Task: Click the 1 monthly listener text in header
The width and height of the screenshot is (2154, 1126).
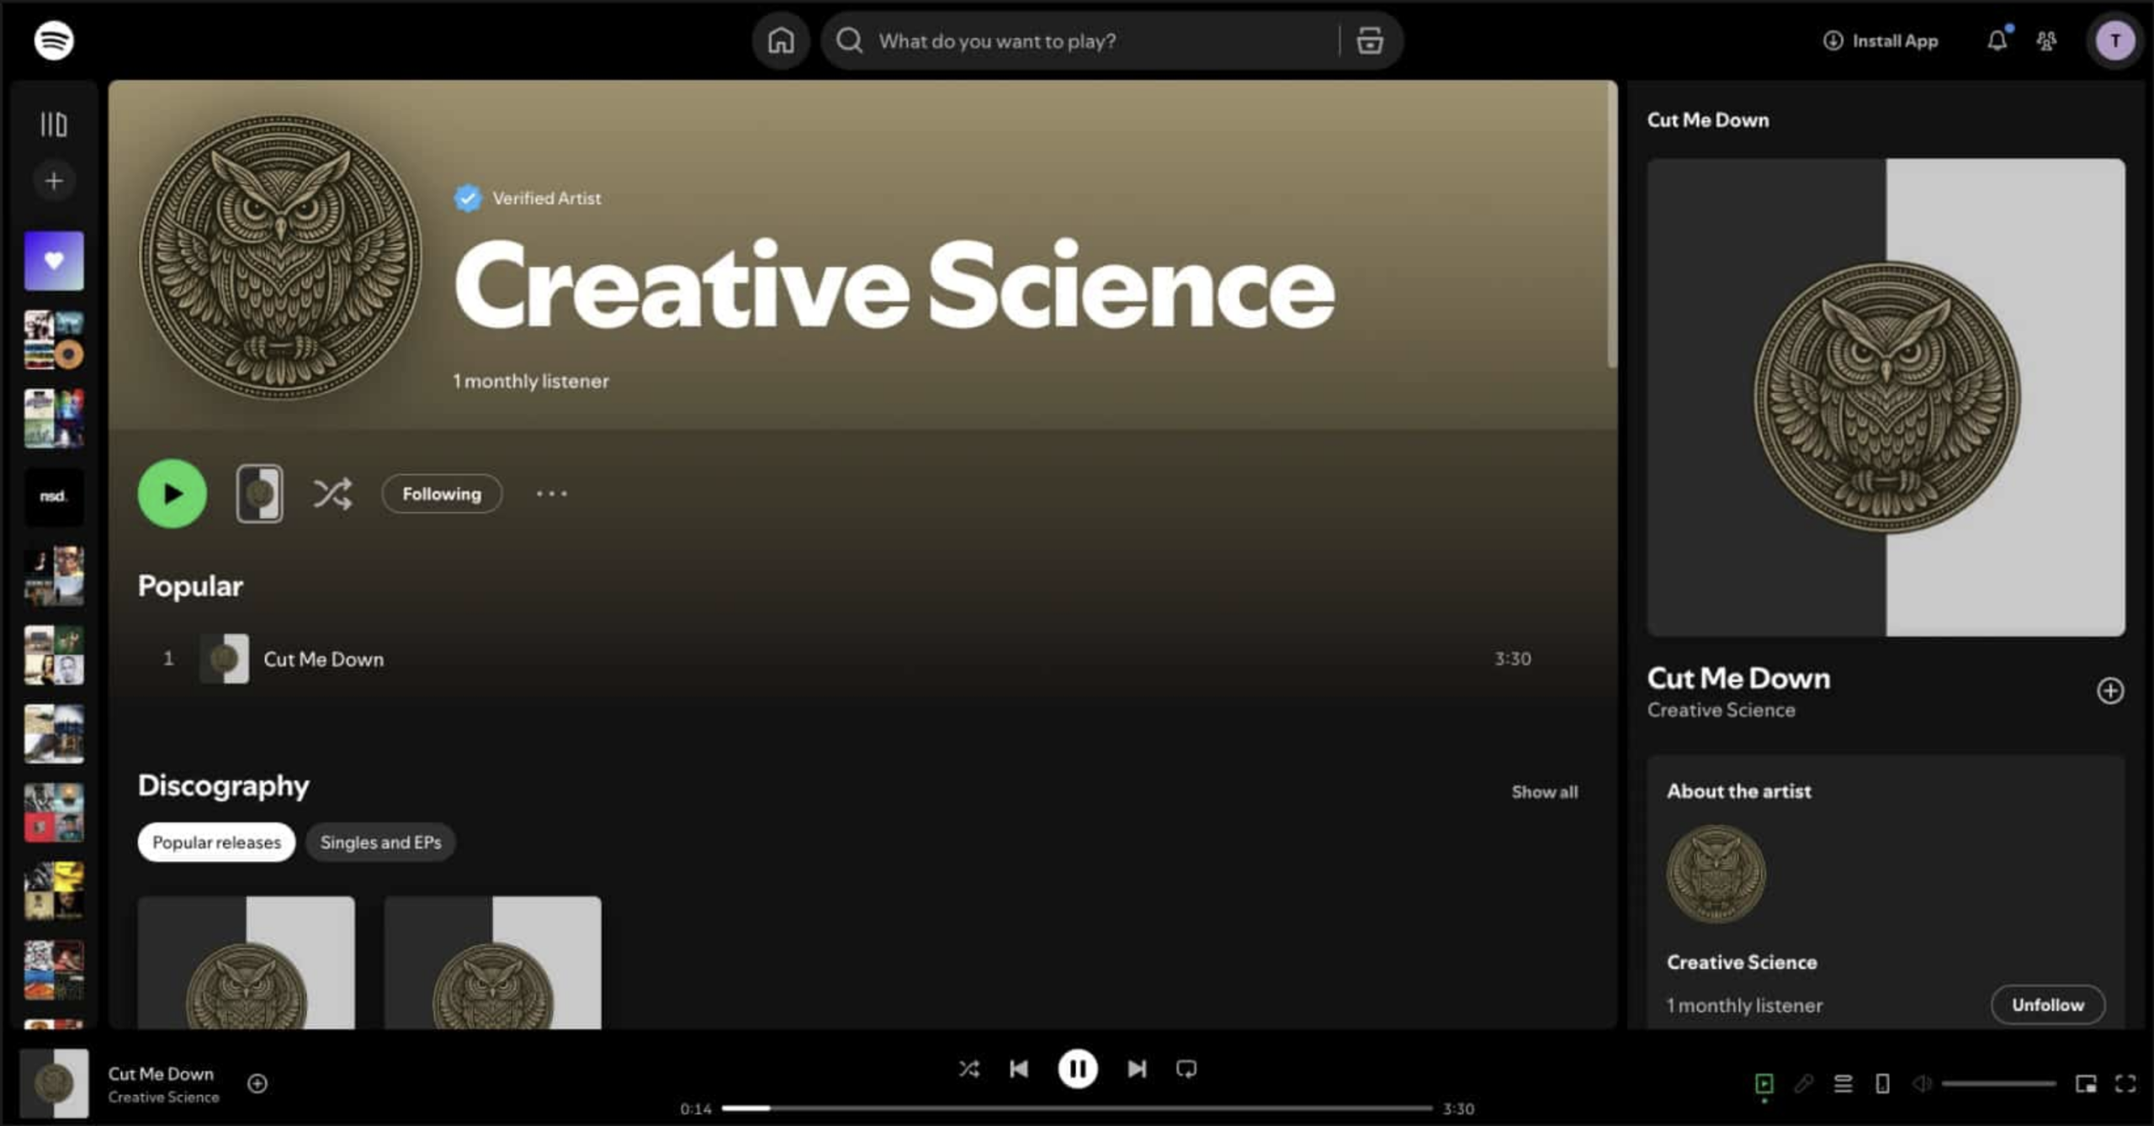Action: [x=531, y=381]
